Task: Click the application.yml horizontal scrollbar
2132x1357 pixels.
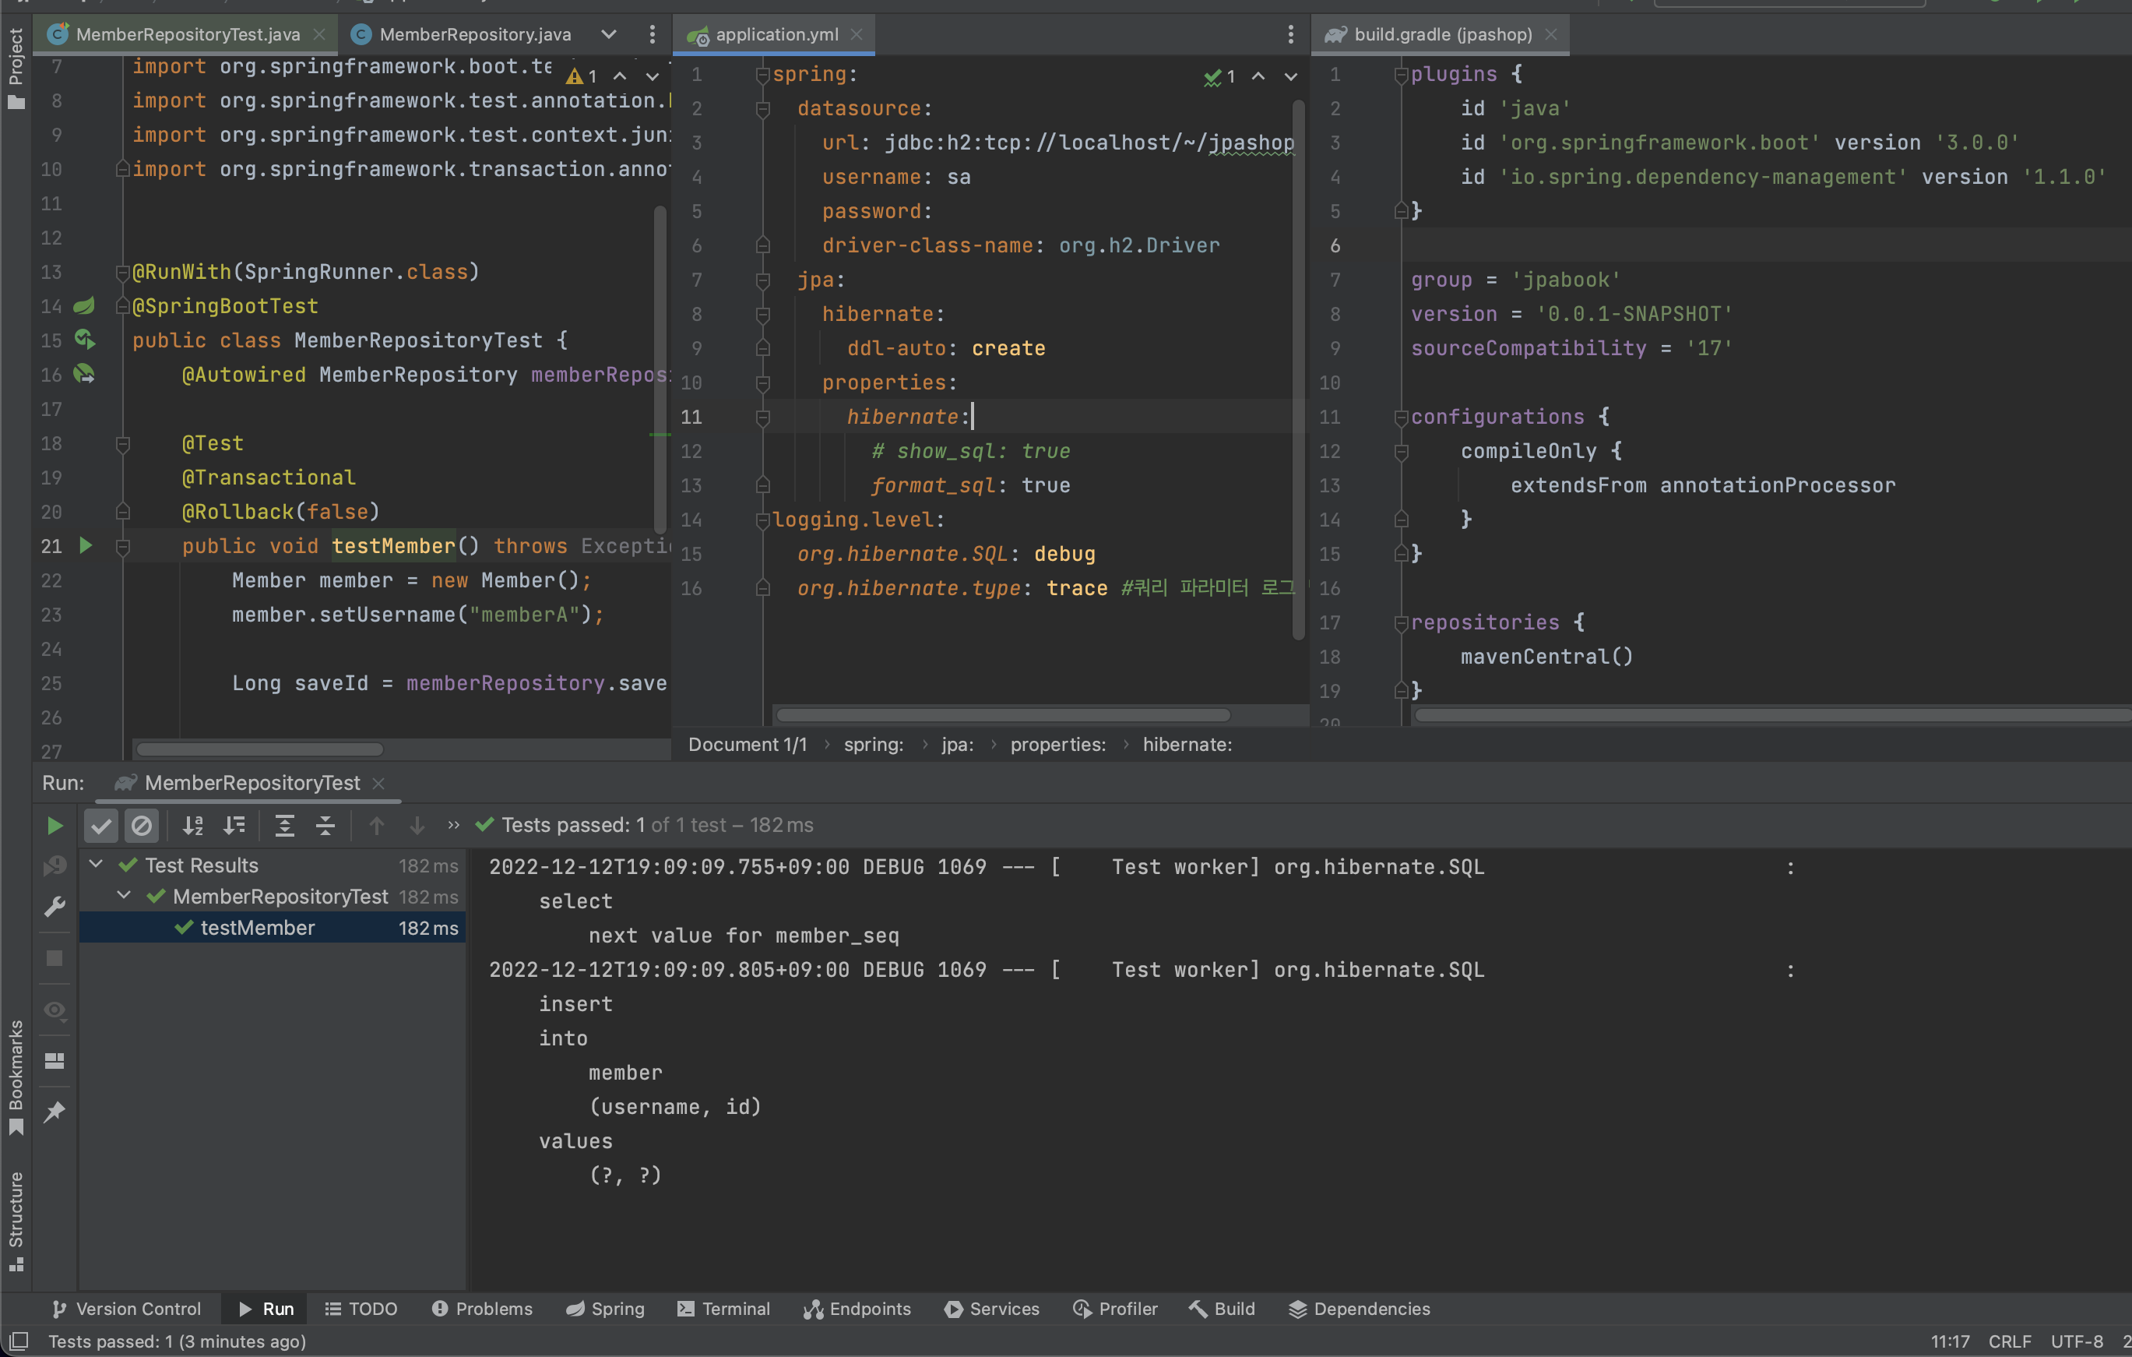Action: click(1002, 715)
